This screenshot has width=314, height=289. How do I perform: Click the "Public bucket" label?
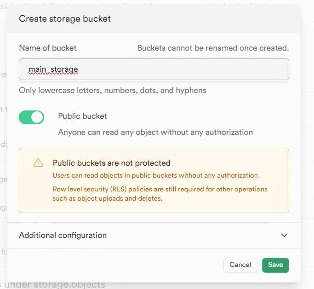pyautogui.click(x=82, y=116)
